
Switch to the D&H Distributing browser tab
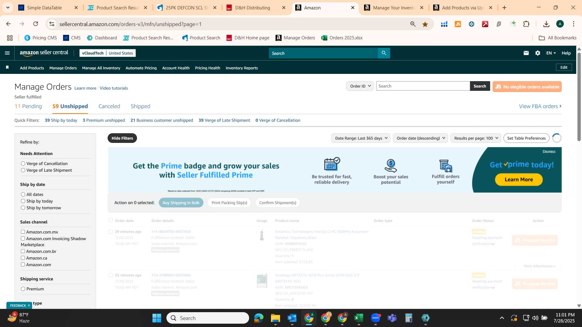pos(256,8)
